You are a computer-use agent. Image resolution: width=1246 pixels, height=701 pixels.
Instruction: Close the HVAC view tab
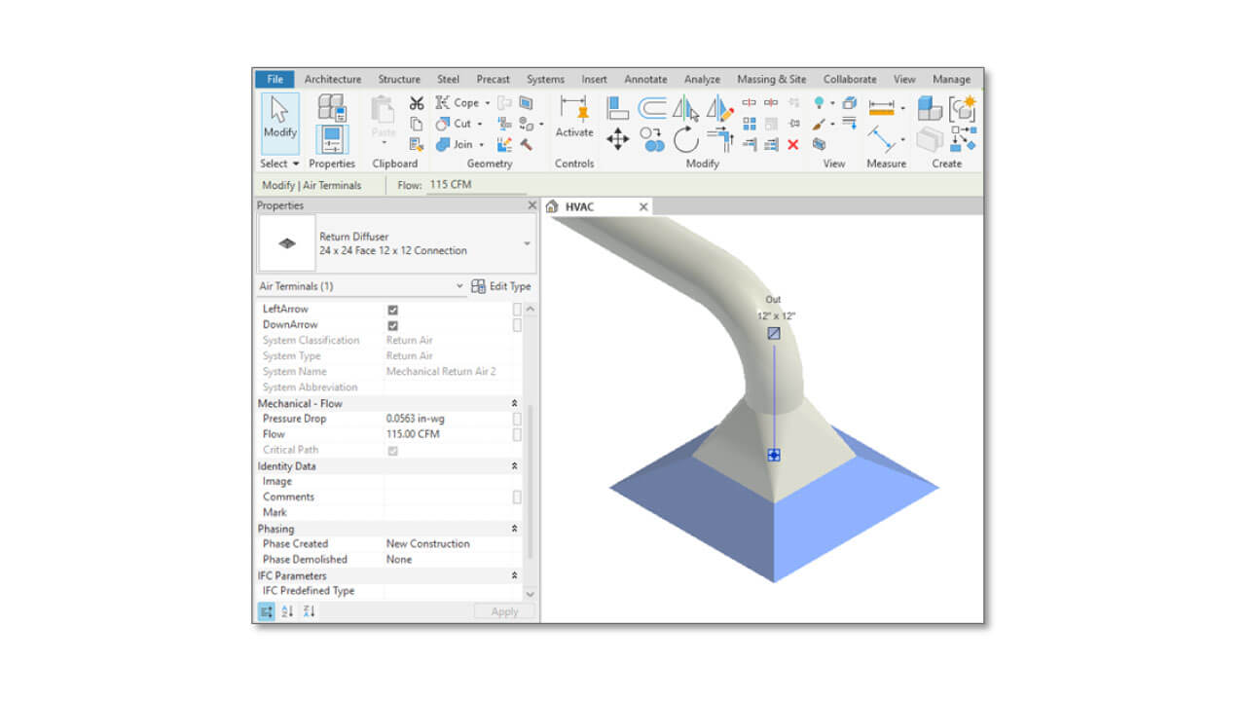642,206
